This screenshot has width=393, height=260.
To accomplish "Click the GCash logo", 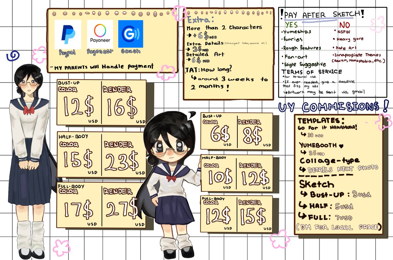I will click(x=131, y=34).
